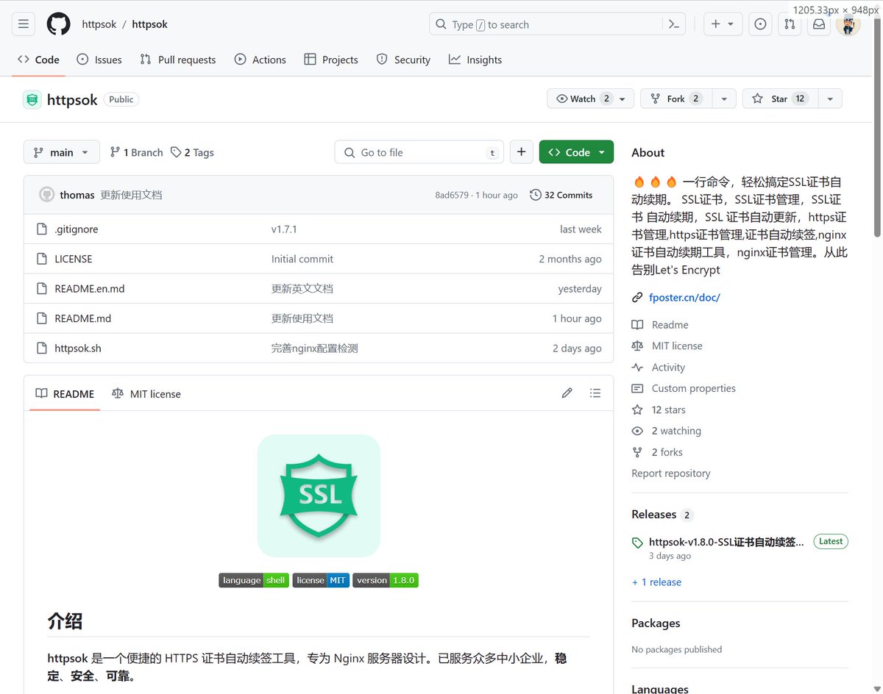Open the green Code dropdown
The image size is (883, 694).
pos(576,152)
